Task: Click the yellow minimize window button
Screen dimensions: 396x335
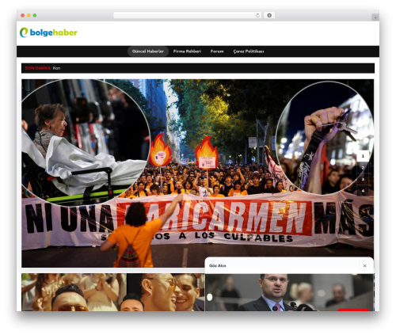Action: pyautogui.click(x=29, y=16)
